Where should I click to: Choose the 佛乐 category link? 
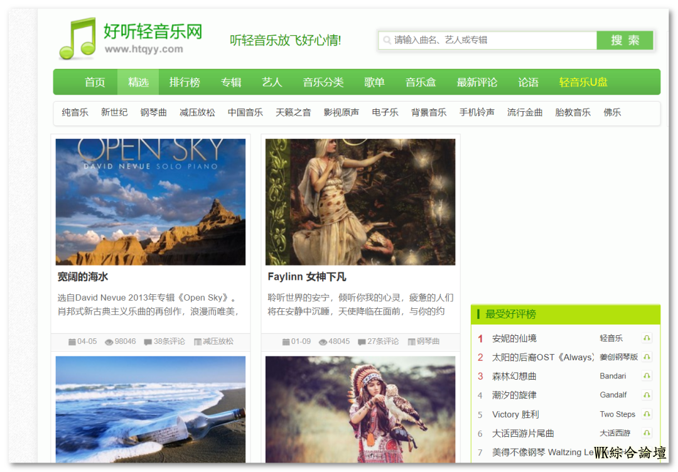point(612,113)
